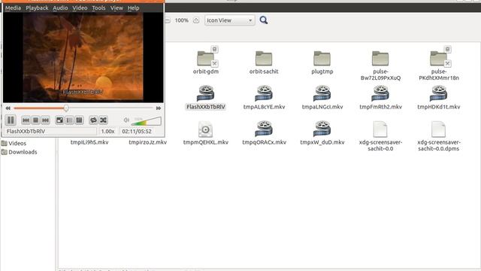Jump to previous track in VLC
481x271 pixels.
coord(26,120)
